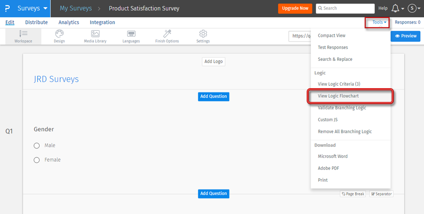
Task: Click the Upgrade Now button
Action: tap(295, 8)
